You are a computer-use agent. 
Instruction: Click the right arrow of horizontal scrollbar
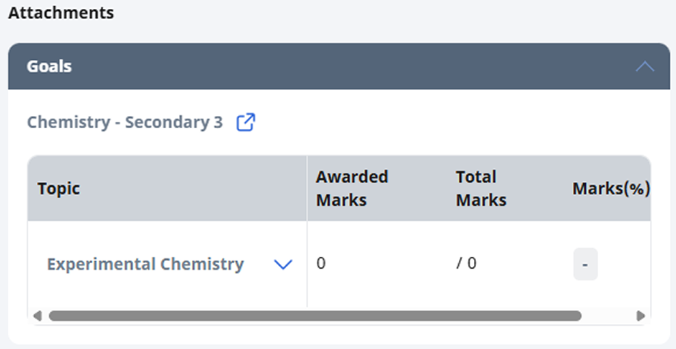point(640,316)
